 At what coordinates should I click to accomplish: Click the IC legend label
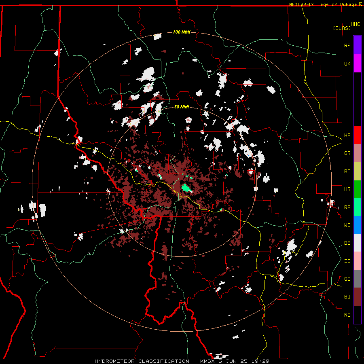tap(347, 261)
